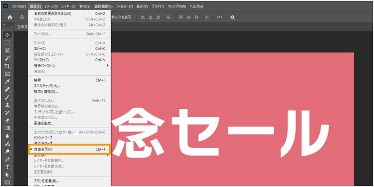
Task: Open the three-dots more align options
Action: 220,17
